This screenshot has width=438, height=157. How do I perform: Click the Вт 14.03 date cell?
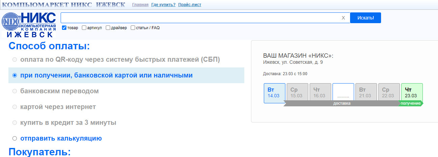275,93
